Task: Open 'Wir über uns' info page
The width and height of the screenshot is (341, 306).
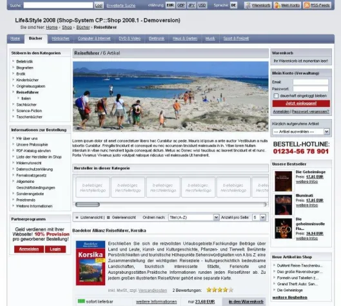Action: 26,139
